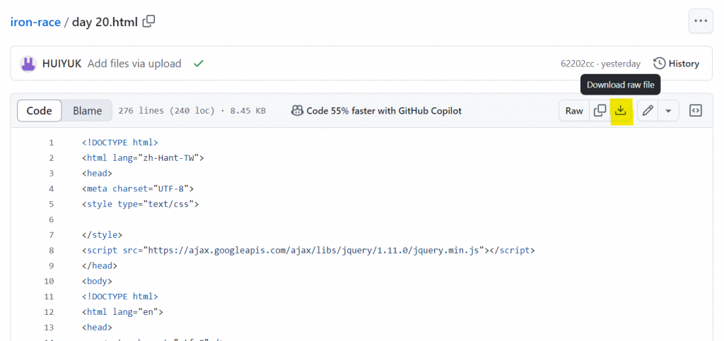This screenshot has height=341, width=724.
Task: Click the pencil edit file icon
Action: [647, 111]
